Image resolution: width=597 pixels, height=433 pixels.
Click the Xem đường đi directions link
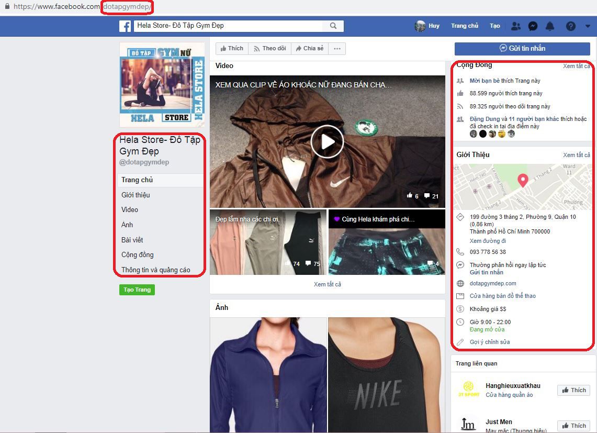(488, 241)
